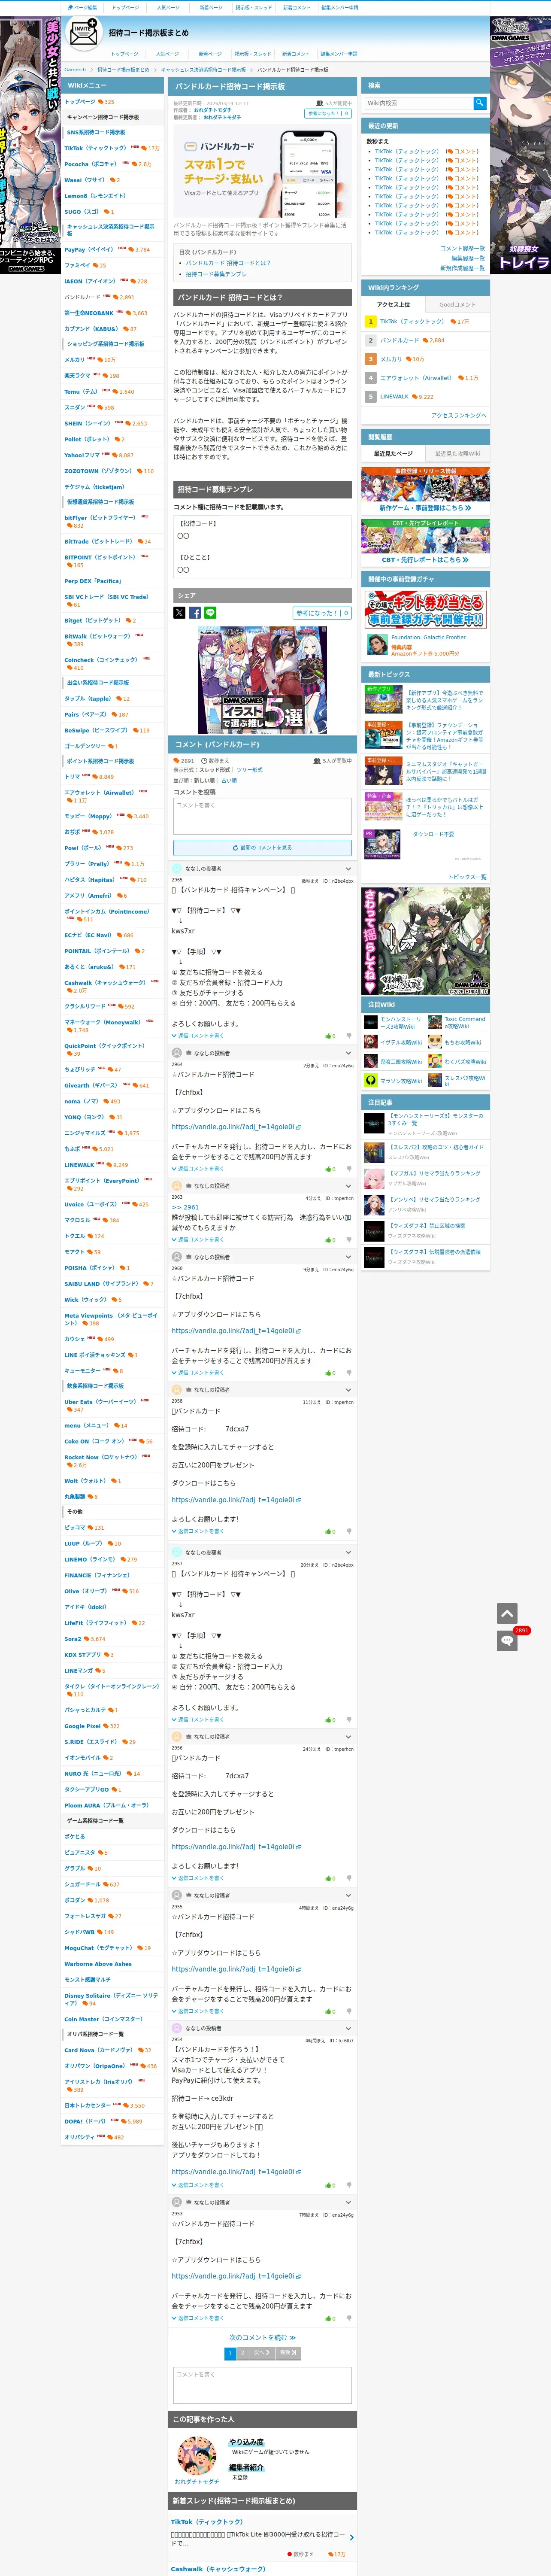Share the page via LINE icon

[210, 613]
